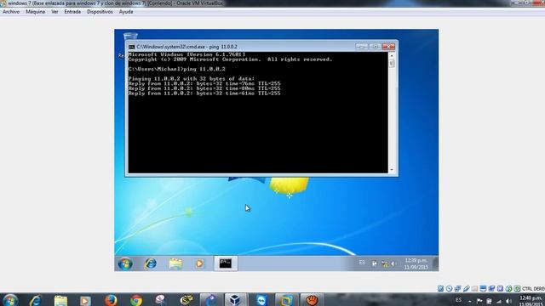Close the cmd.exe ping window
This screenshot has height=306, width=545.
pyautogui.click(x=388, y=46)
